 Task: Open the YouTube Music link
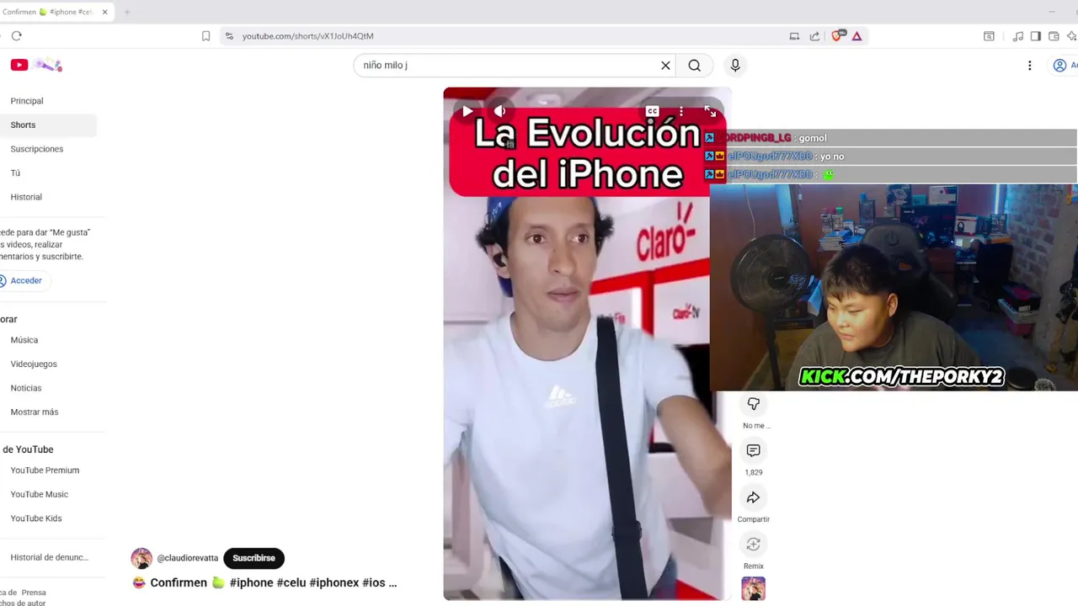click(x=40, y=494)
